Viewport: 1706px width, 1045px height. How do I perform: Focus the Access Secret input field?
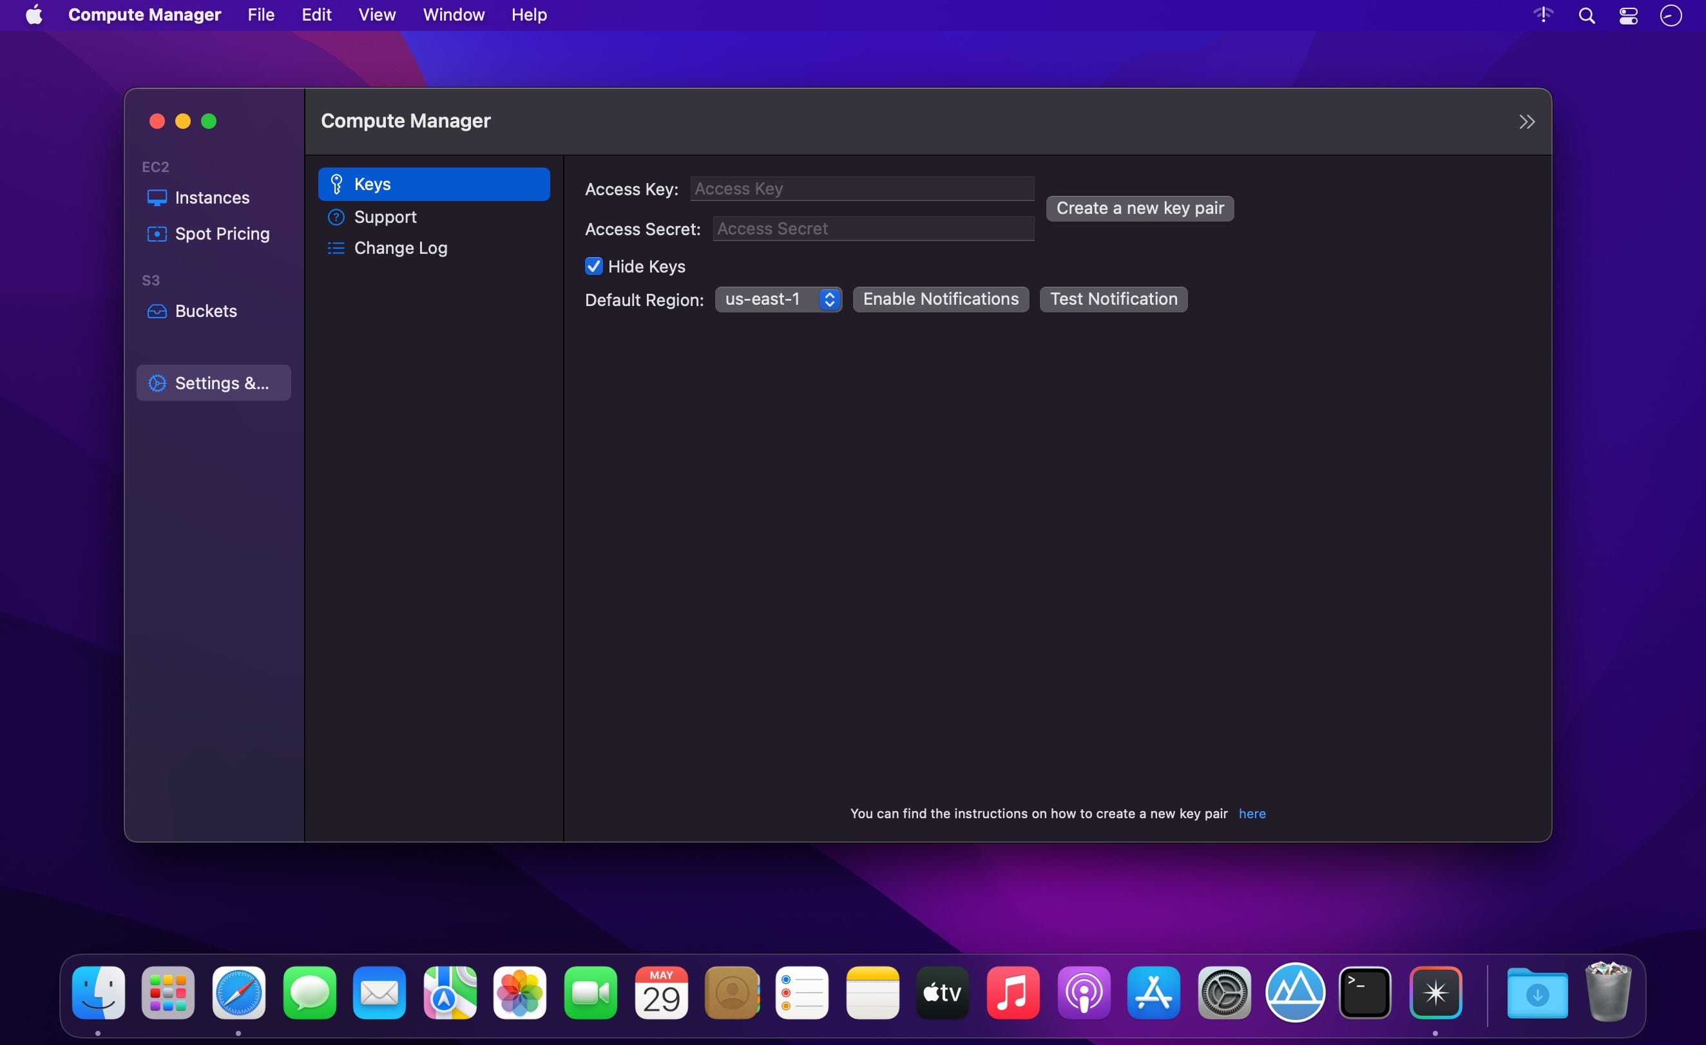click(873, 229)
